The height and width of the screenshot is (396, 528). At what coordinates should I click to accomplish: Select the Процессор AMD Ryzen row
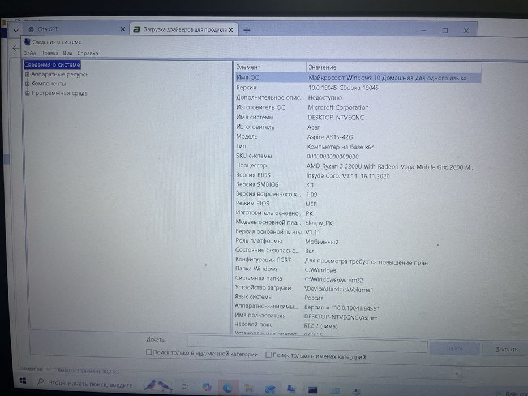point(358,166)
